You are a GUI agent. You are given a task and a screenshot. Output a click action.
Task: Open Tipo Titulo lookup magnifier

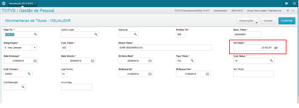(x=192, y=61)
